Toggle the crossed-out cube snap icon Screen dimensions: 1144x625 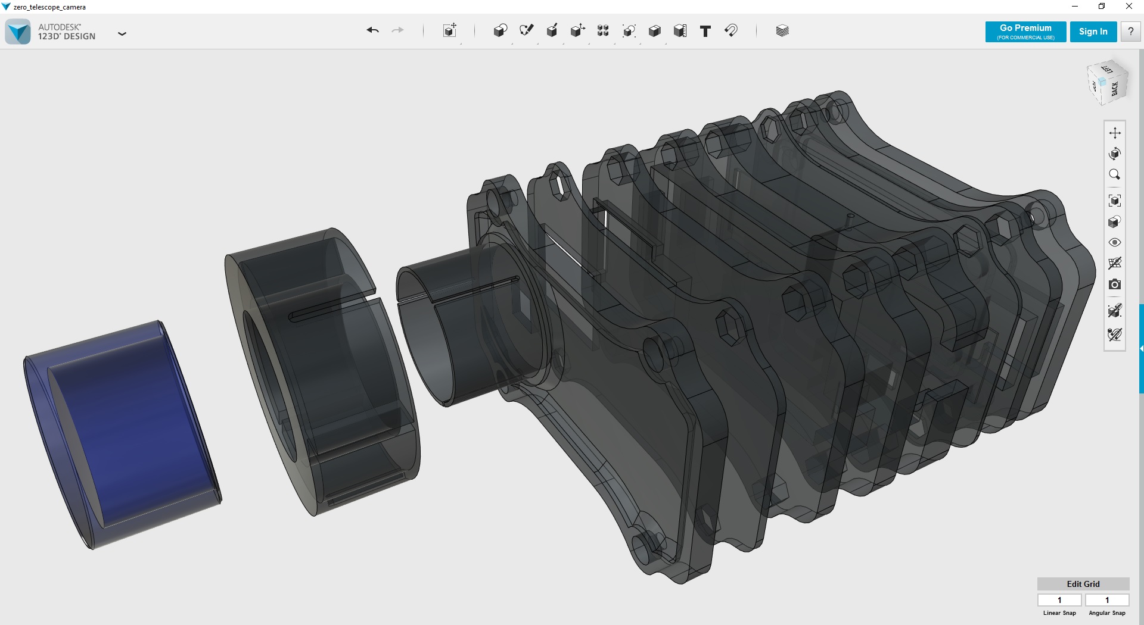pos(1115,310)
